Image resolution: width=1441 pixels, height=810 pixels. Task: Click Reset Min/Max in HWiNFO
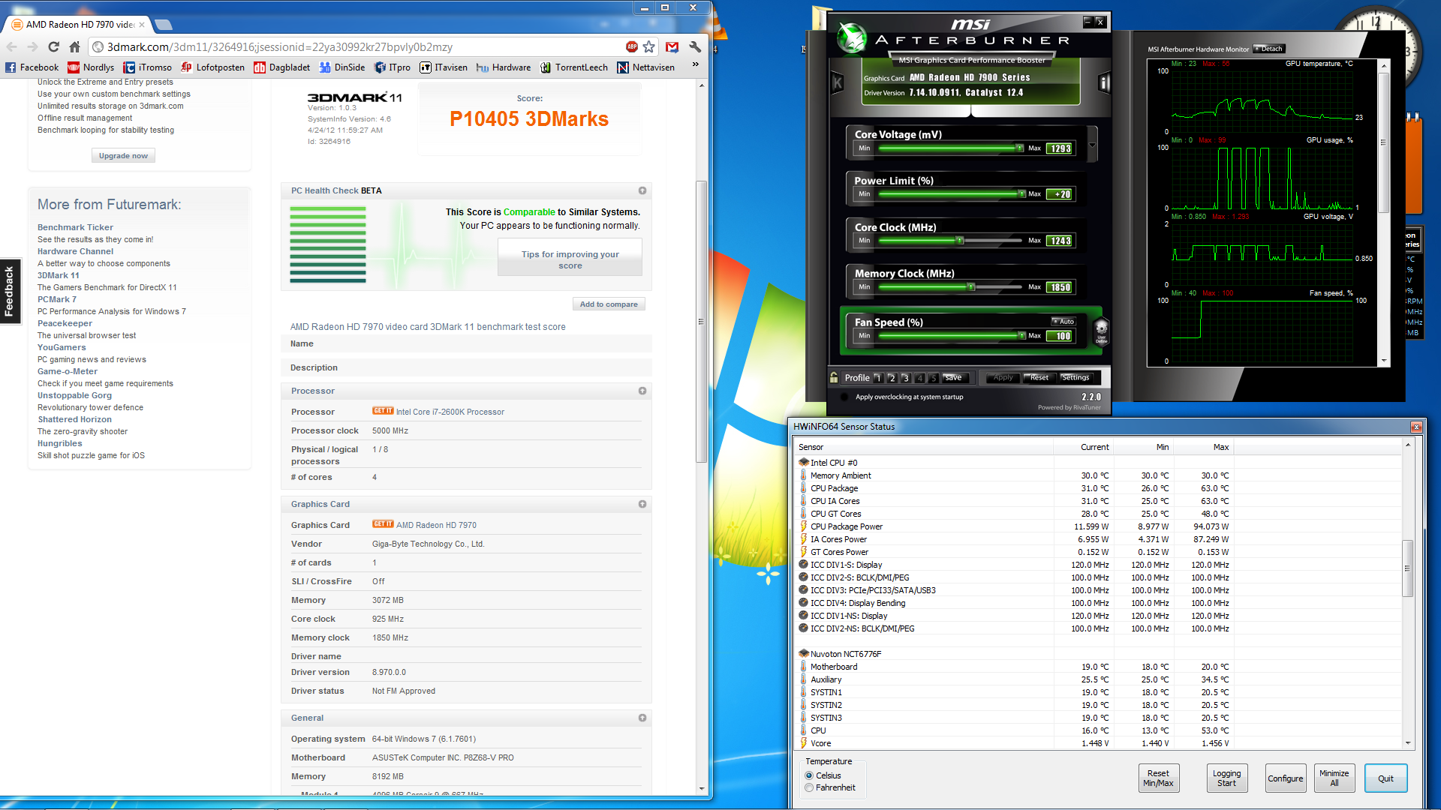(1158, 778)
